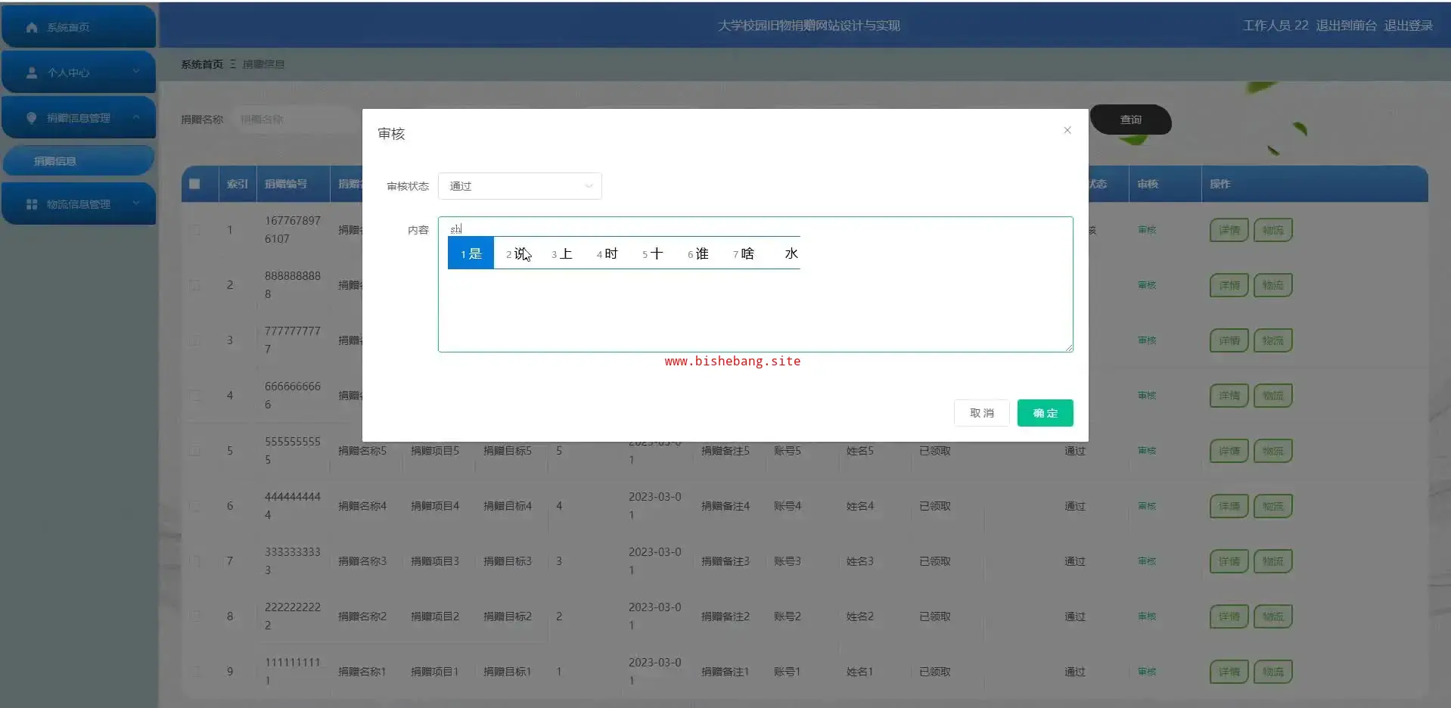Click the grid icon beside 物流信息管理
Image resolution: width=1451 pixels, height=708 pixels.
tap(32, 204)
